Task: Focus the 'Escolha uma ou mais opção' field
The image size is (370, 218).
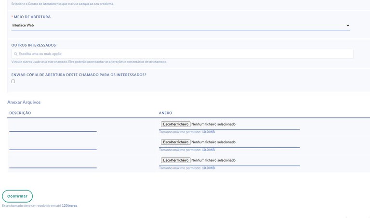Action: pyautogui.click(x=183, y=54)
